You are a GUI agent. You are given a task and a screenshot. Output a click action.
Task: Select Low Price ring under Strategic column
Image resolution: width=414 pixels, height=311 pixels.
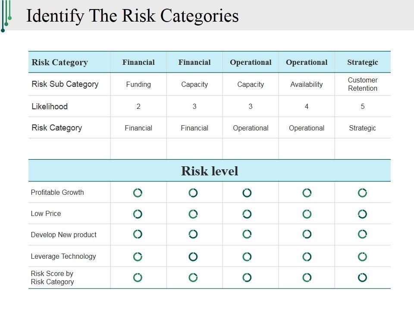pos(363,214)
